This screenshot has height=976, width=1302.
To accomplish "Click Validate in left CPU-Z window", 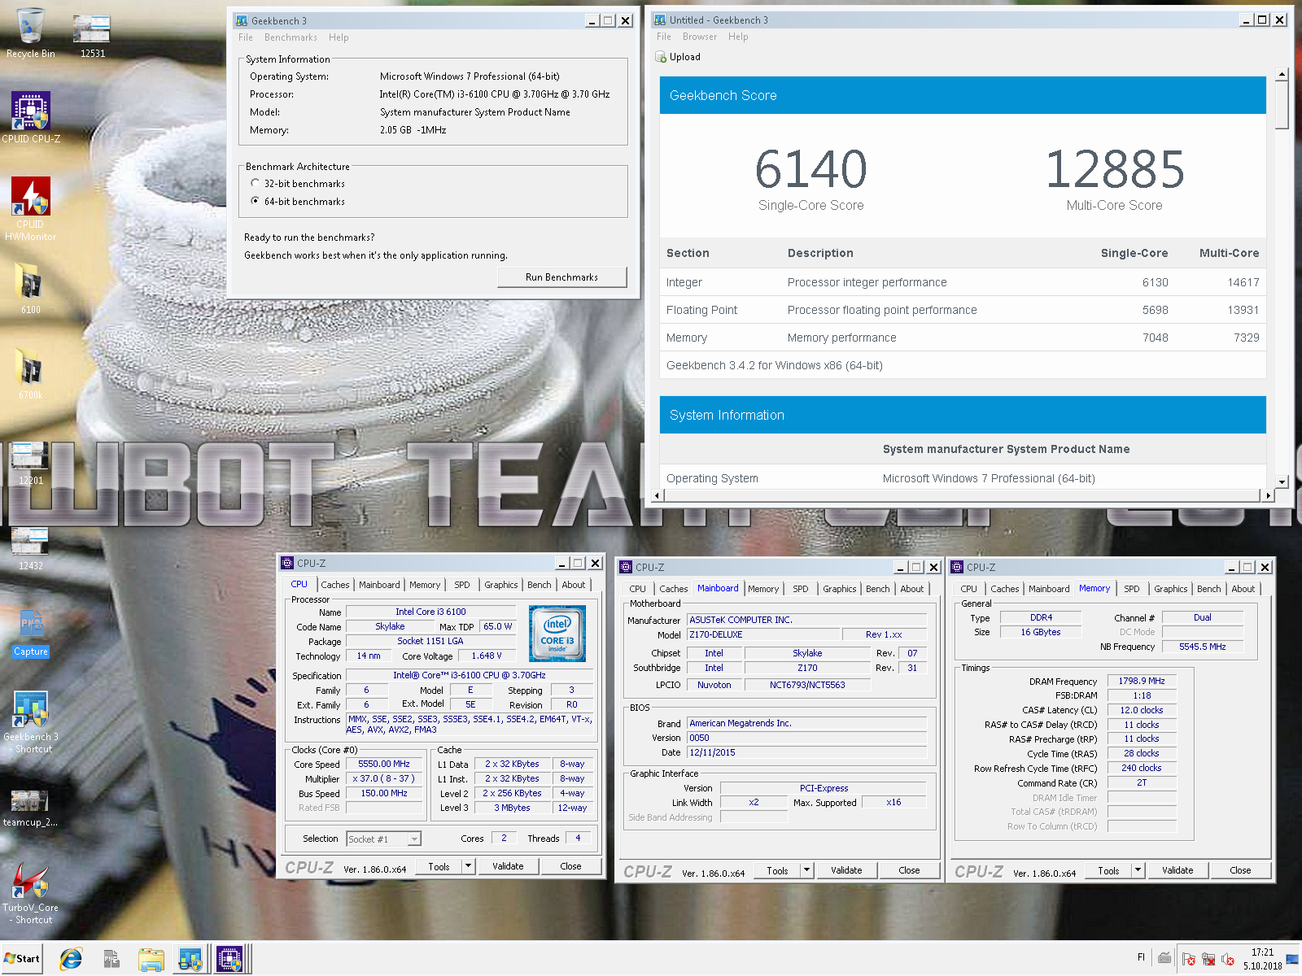I will (x=508, y=866).
